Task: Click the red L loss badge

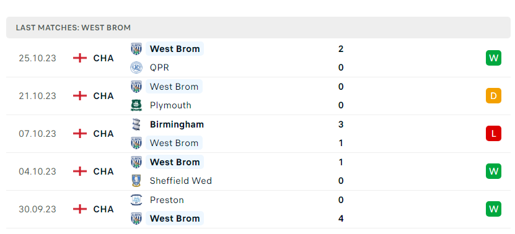Action: pos(494,134)
